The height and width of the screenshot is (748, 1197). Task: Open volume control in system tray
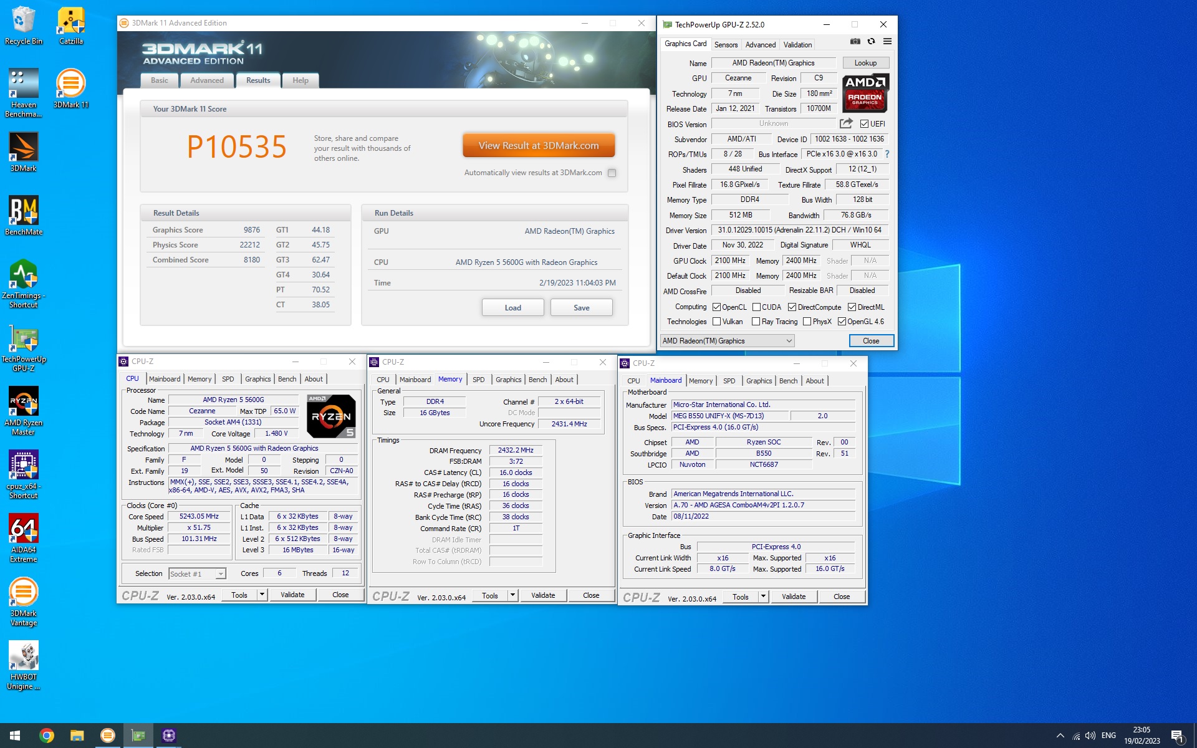(x=1090, y=736)
